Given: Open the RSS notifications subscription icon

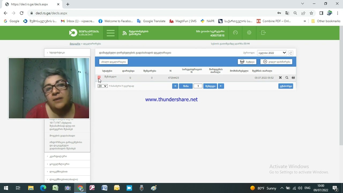Looking at the screenshot, I should click(124, 33).
